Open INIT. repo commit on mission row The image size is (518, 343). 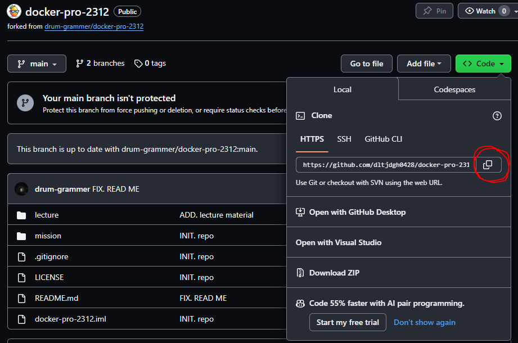(x=196, y=236)
